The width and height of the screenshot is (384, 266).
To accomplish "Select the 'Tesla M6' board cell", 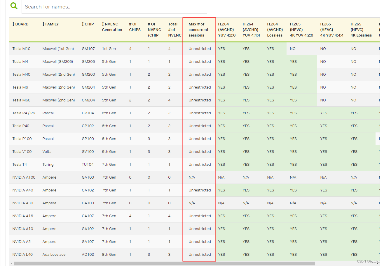I will tap(20, 87).
